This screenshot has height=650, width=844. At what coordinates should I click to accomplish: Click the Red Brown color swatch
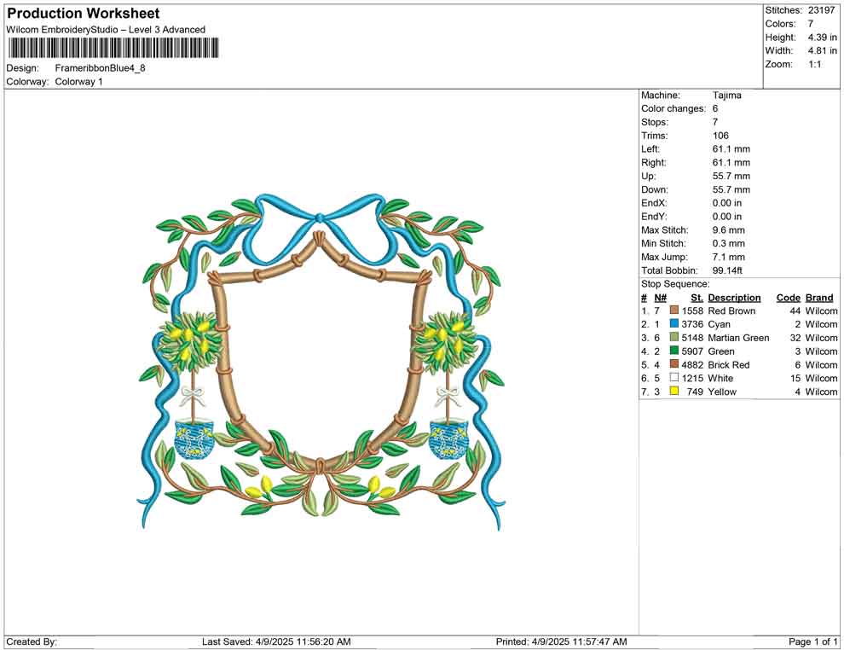tap(673, 310)
